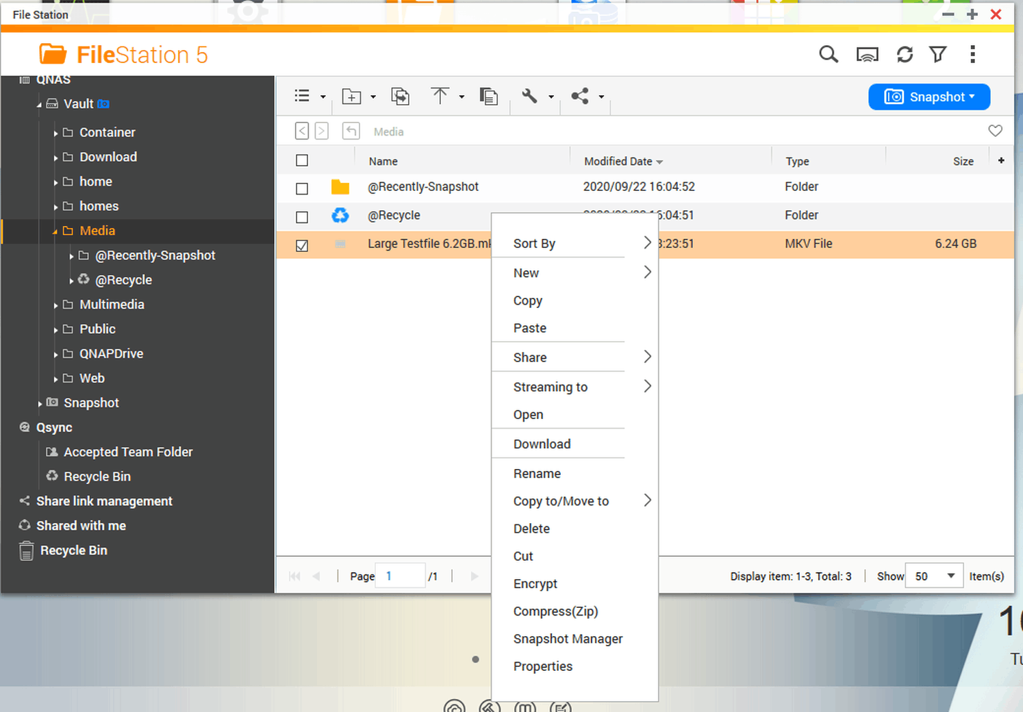Click the create folder icon
The width and height of the screenshot is (1023, 712).
351,97
